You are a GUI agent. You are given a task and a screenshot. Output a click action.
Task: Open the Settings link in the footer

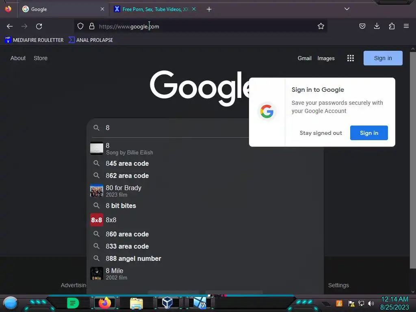[x=338, y=285]
